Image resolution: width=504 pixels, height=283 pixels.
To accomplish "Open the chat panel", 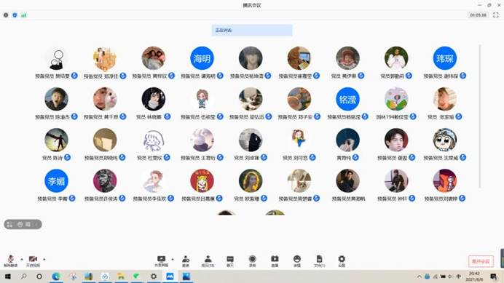I will [230, 261].
